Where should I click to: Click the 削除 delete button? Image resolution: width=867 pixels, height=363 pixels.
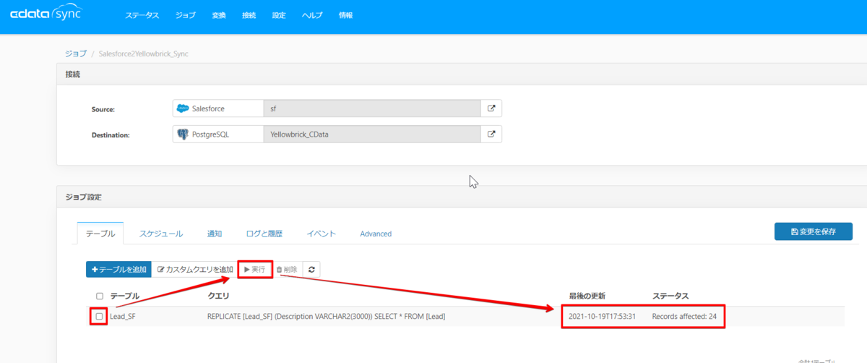[287, 269]
